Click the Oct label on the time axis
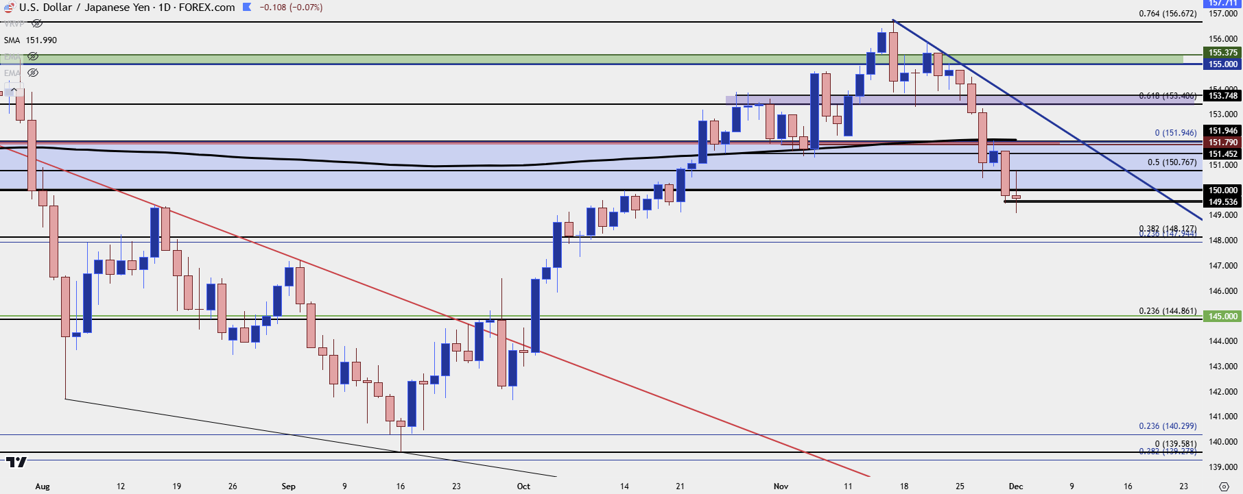1243x494 pixels. pos(523,486)
